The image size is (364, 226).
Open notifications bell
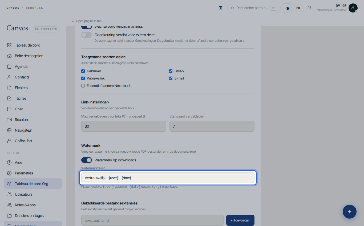(x=309, y=8)
